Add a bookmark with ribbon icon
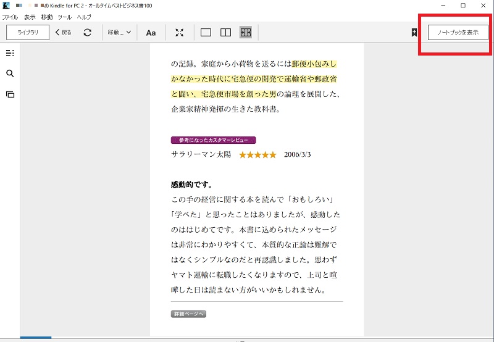 click(x=414, y=33)
